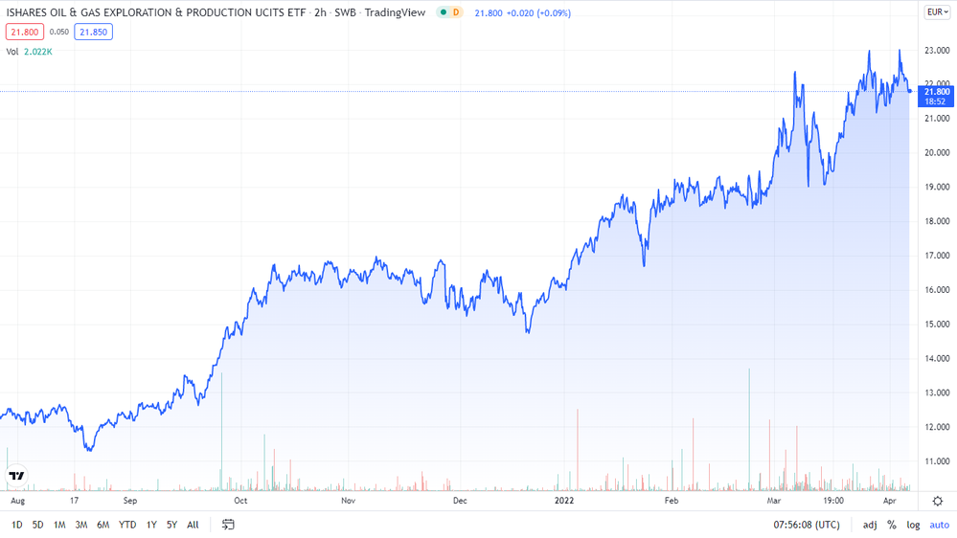957x538 pixels.
Task: Toggle adj price adjustment
Action: 871,525
